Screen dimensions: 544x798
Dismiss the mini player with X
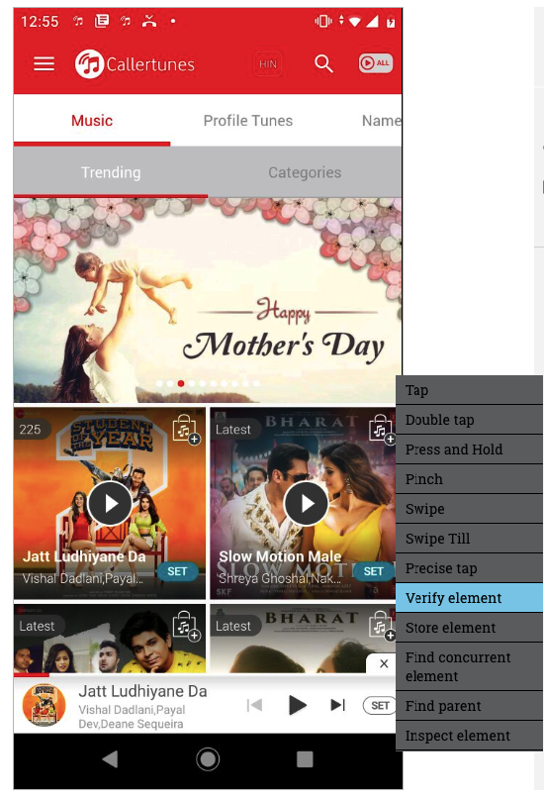(x=384, y=663)
